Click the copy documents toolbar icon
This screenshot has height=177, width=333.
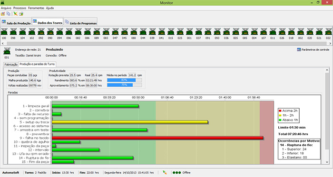[9, 14]
